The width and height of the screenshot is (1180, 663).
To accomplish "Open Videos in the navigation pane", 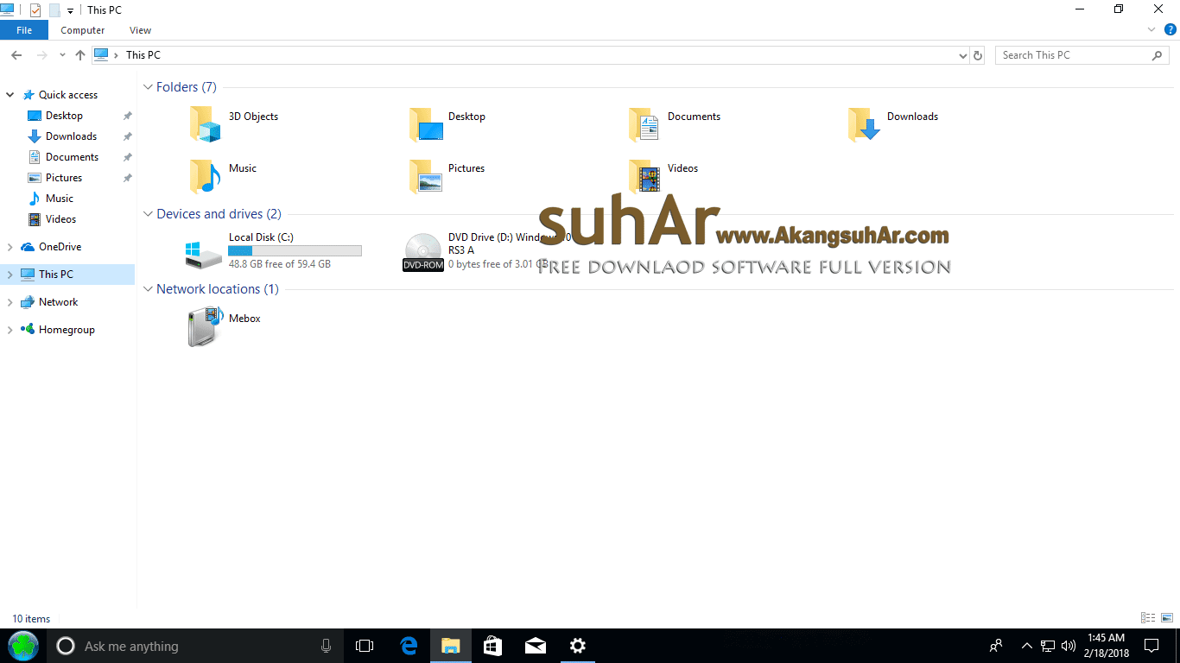I will coord(60,219).
